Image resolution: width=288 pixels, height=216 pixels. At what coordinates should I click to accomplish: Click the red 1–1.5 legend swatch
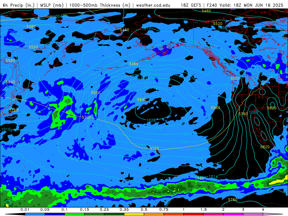194,214
